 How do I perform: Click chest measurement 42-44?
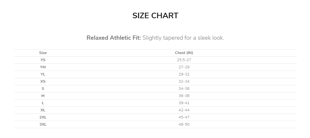point(184,110)
